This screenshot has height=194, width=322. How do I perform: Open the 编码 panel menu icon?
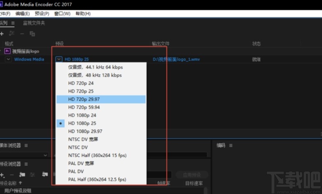pyautogui.click(x=231, y=146)
